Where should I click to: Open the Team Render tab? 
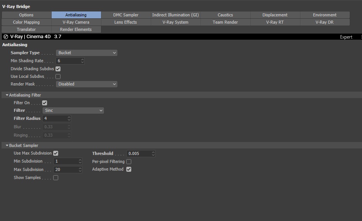point(225,23)
